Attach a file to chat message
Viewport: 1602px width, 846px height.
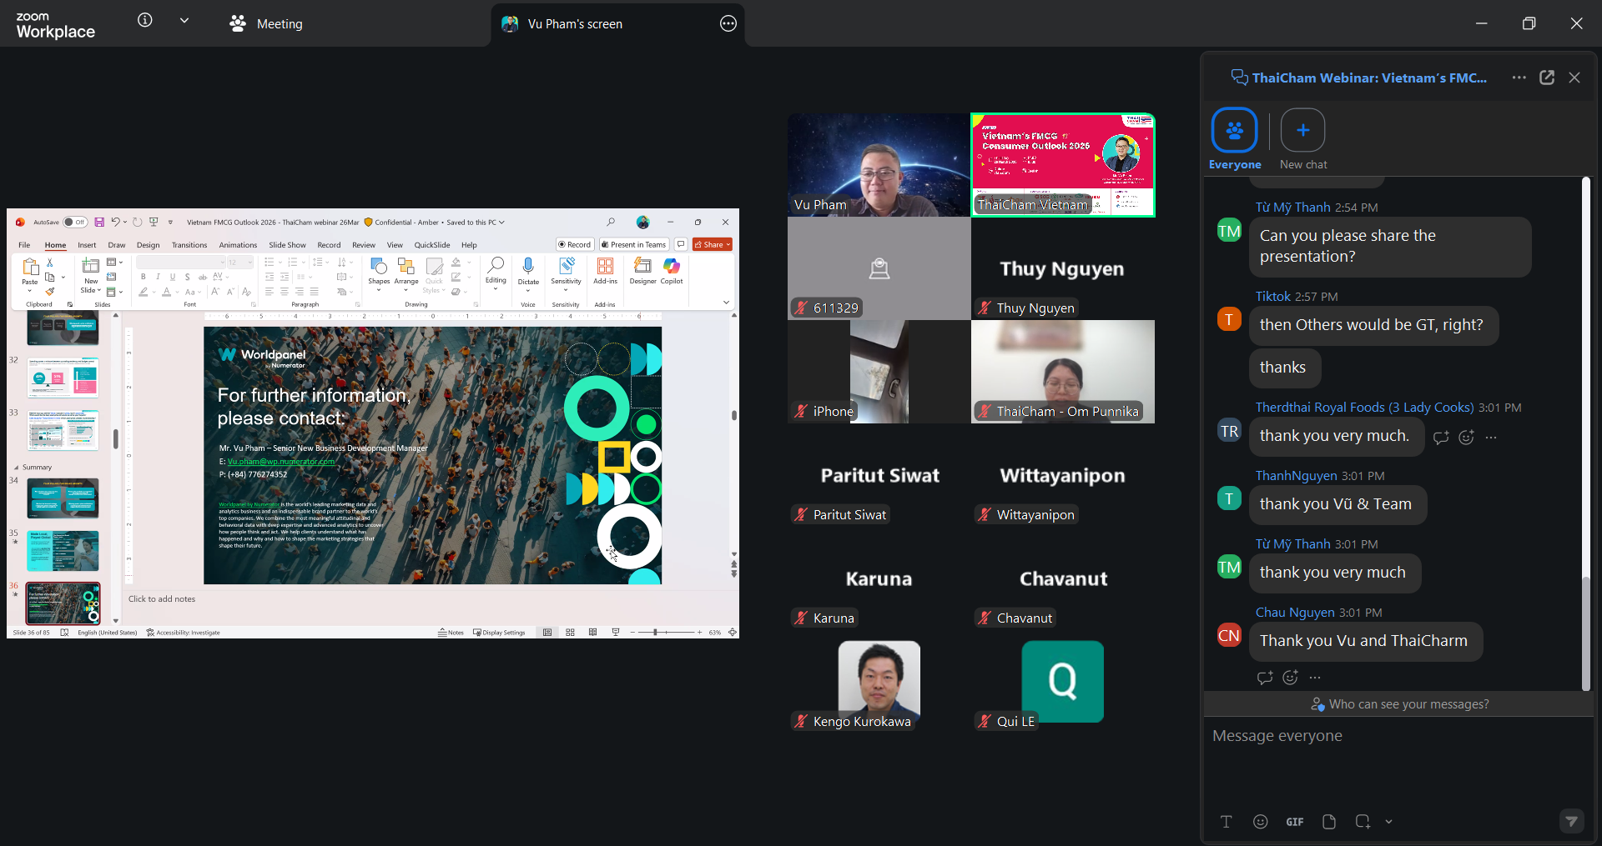1329,822
